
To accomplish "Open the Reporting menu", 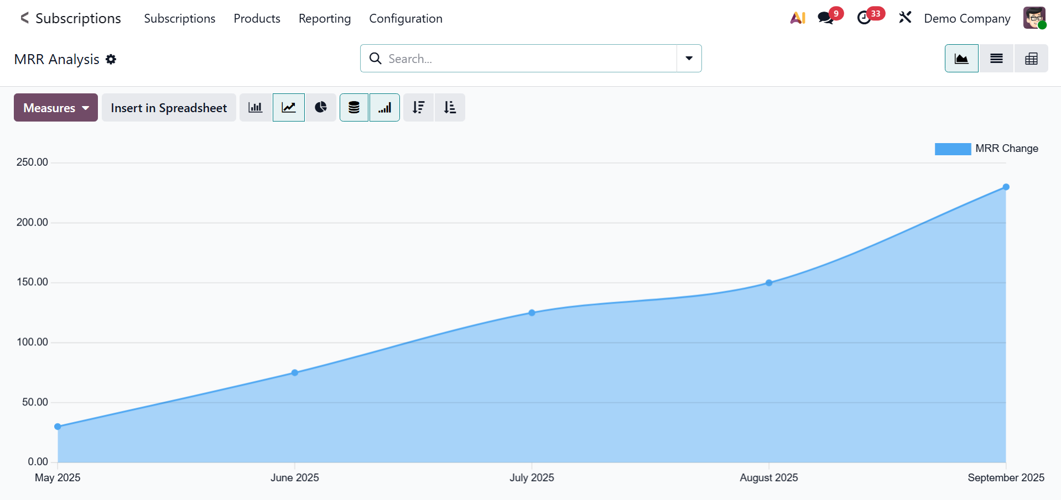I will pyautogui.click(x=325, y=19).
